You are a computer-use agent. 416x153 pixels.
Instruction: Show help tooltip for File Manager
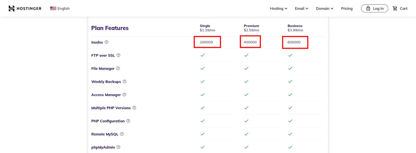[x=118, y=68]
